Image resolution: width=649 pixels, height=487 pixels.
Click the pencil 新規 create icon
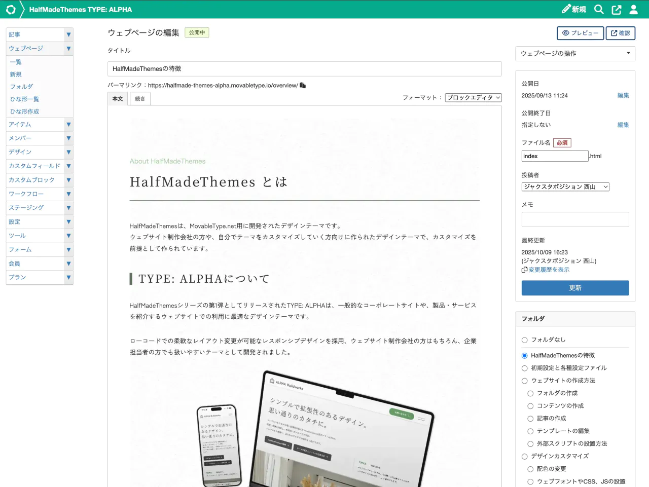point(573,9)
